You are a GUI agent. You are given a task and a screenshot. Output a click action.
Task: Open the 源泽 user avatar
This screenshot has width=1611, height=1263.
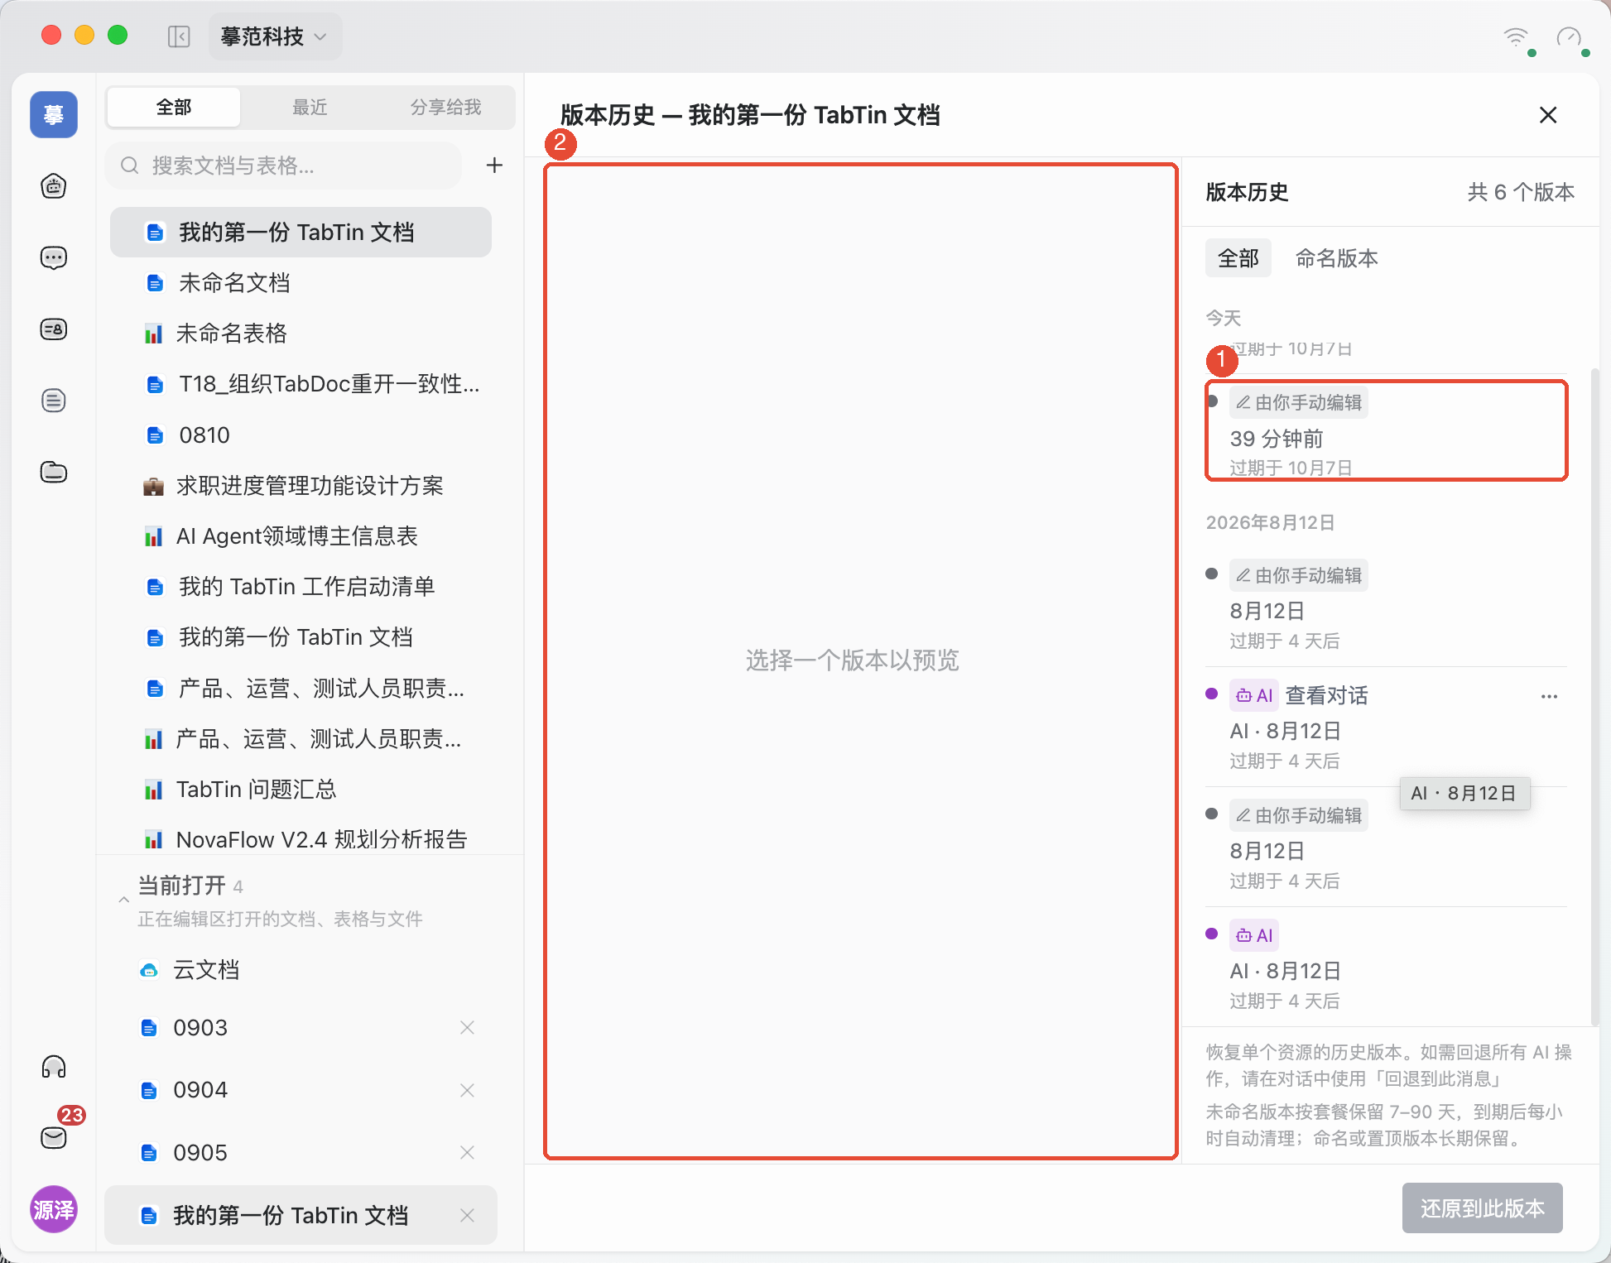click(x=54, y=1209)
